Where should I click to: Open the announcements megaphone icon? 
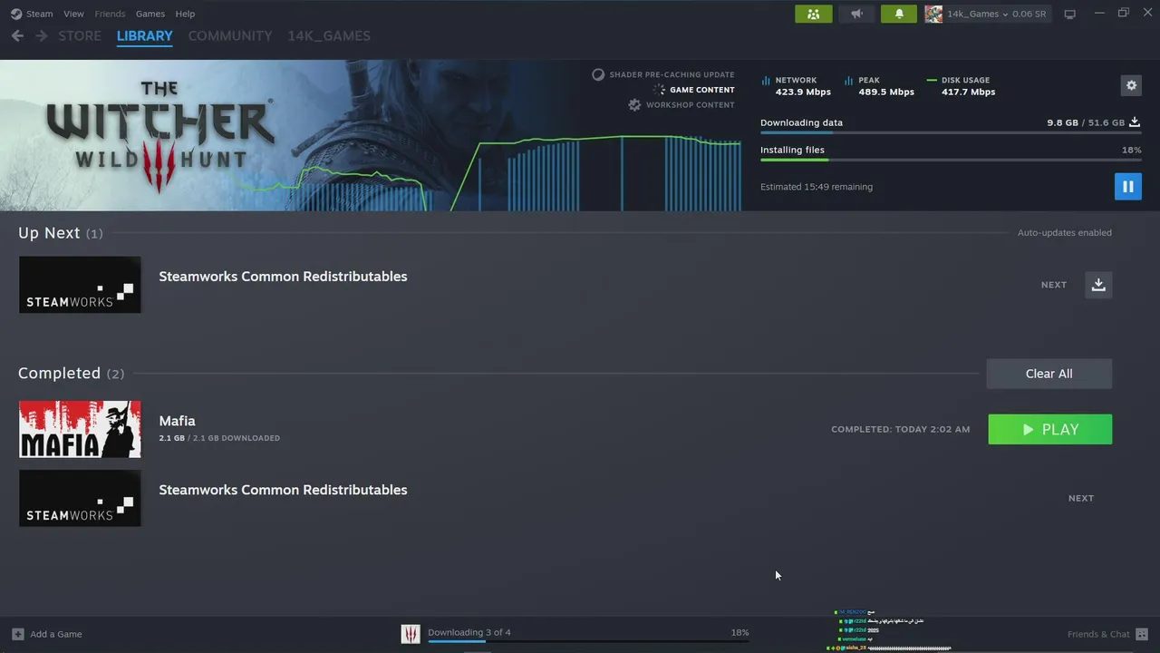[856, 14]
